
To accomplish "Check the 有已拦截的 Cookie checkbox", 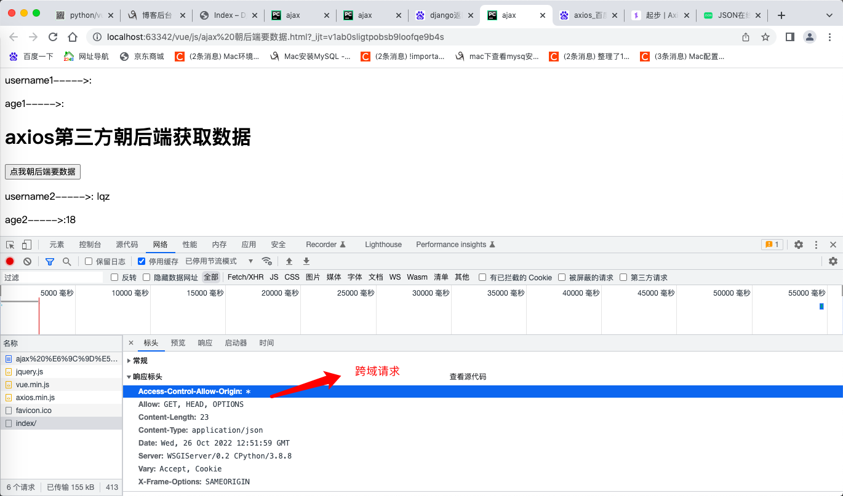I will pyautogui.click(x=482, y=277).
